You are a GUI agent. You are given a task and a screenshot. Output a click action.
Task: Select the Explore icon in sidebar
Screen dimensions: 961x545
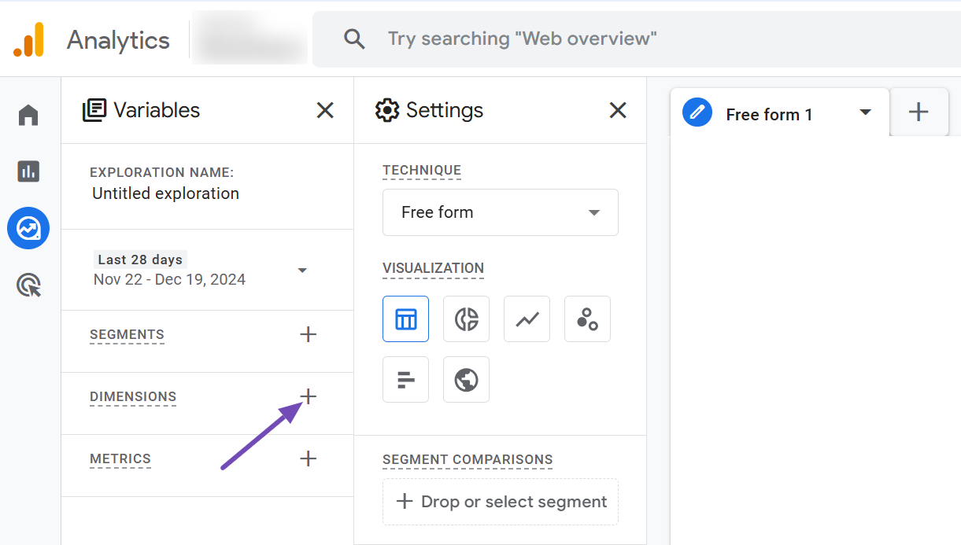click(28, 229)
